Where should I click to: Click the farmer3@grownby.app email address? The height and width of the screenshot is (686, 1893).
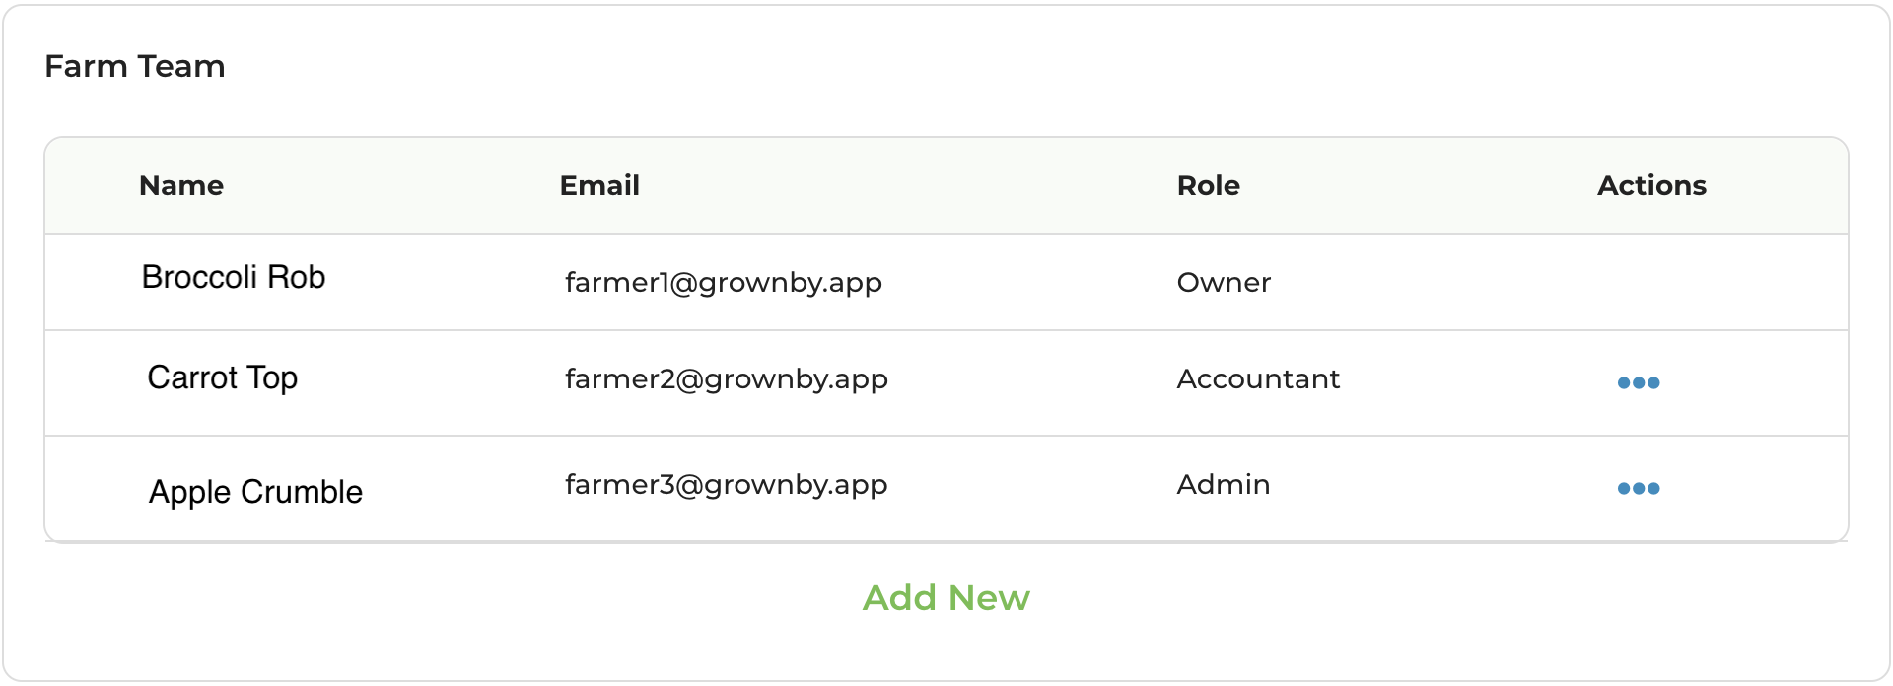726,485
